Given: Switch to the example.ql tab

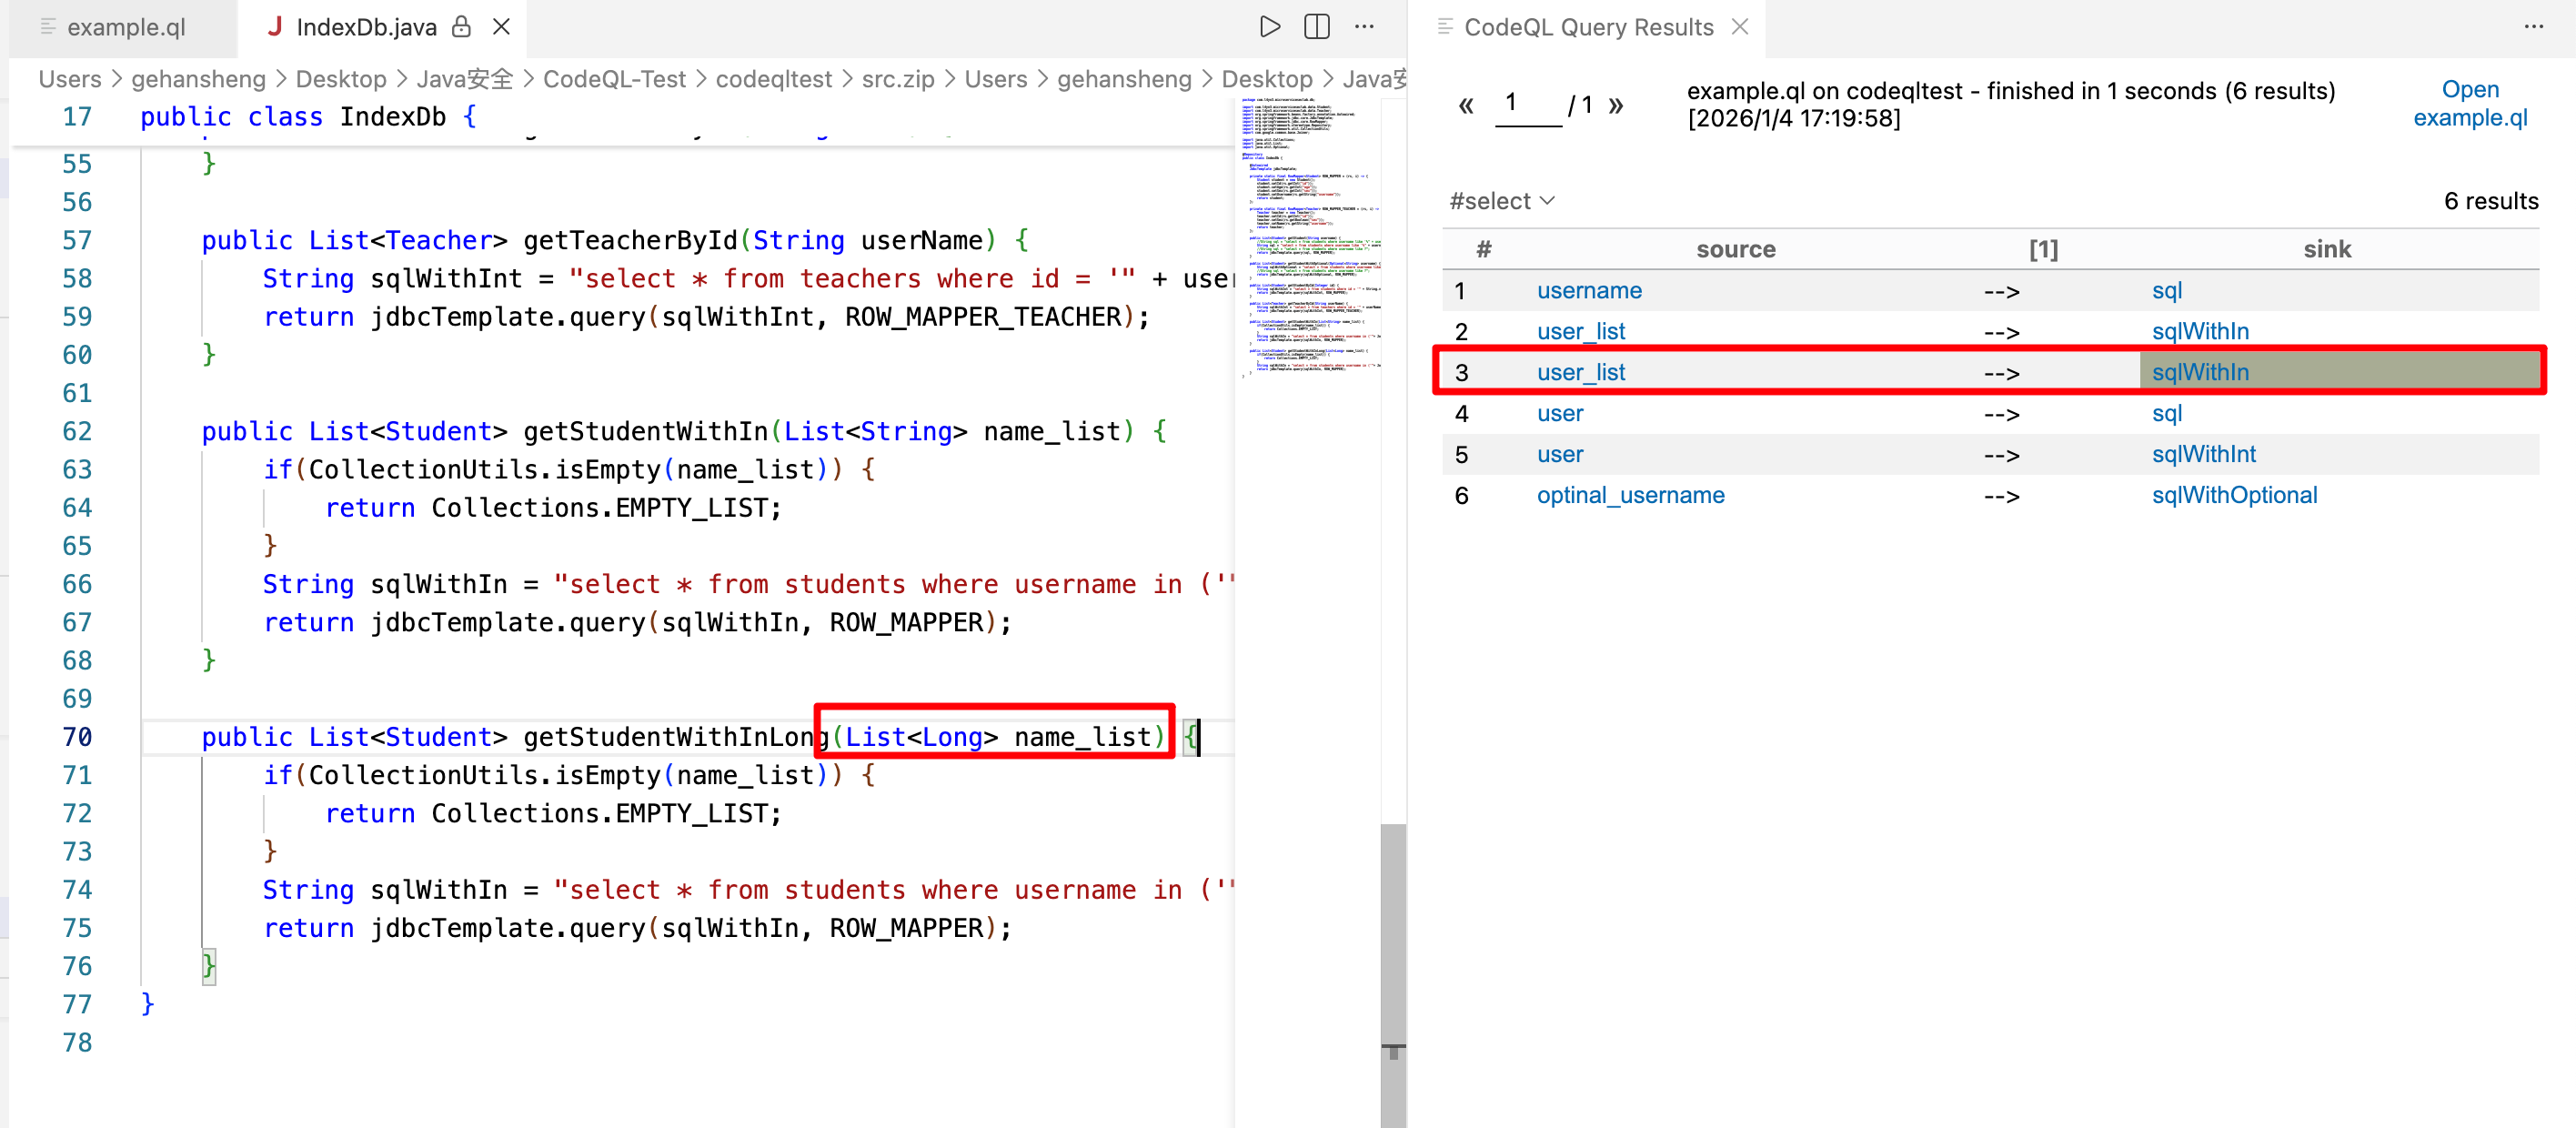Looking at the screenshot, I should pyautogui.click(x=125, y=27).
